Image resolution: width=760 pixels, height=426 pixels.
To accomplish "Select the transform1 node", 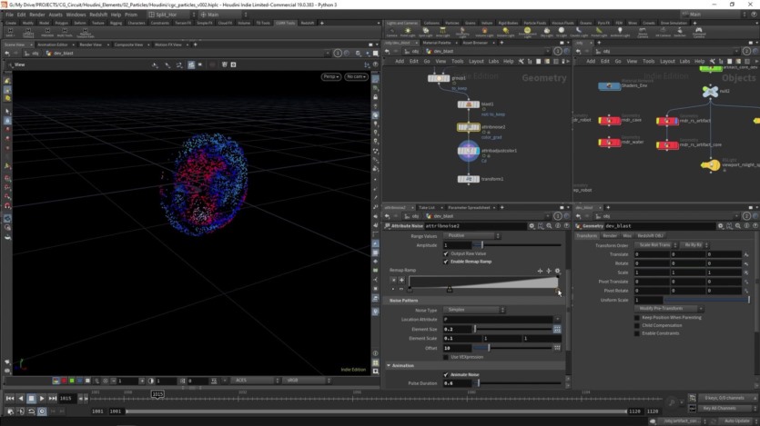I will click(x=468, y=179).
